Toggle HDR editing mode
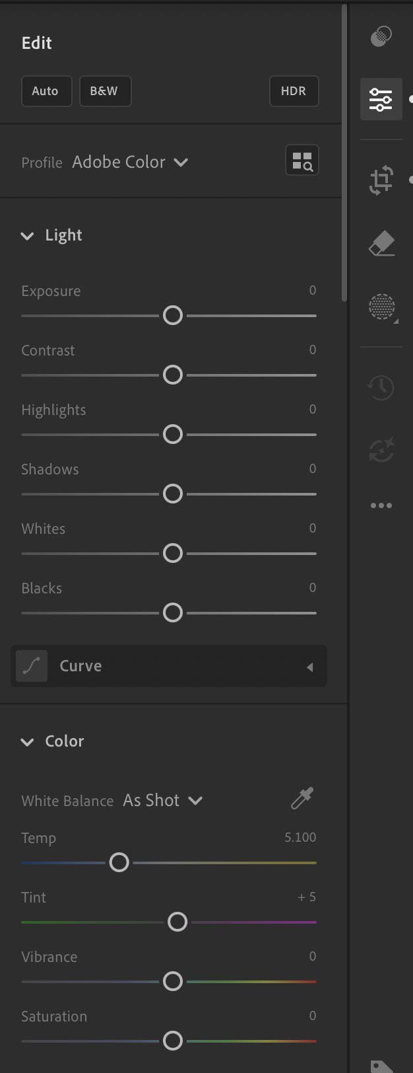 tap(294, 91)
